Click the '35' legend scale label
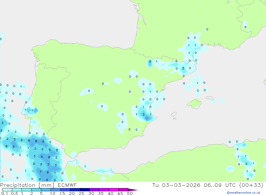266x195 pixels. (x=101, y=193)
